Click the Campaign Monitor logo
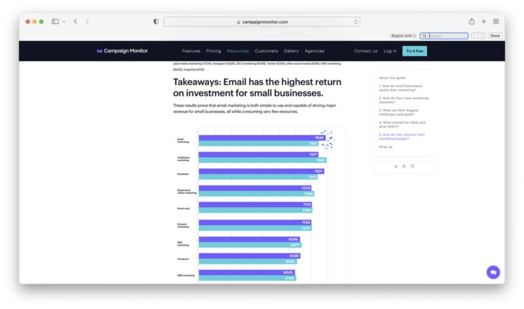This screenshot has height=309, width=524. [122, 51]
